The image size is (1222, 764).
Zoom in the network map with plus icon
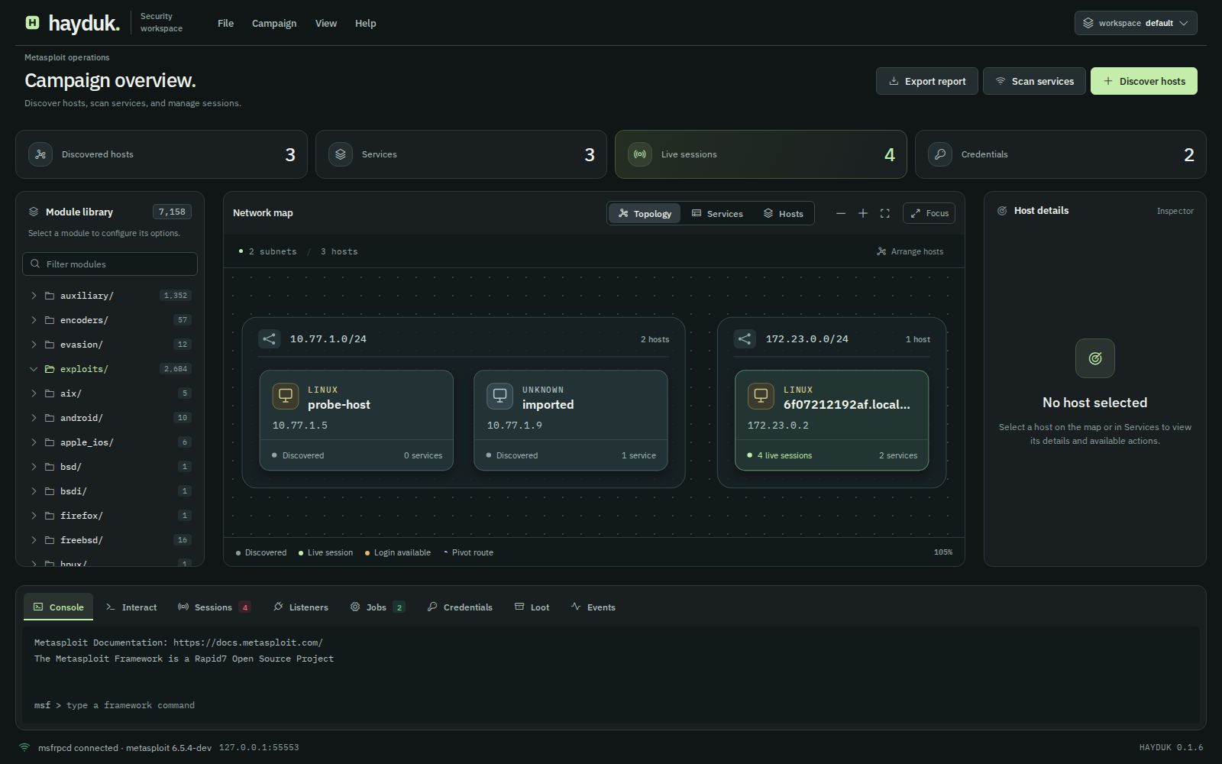click(863, 213)
